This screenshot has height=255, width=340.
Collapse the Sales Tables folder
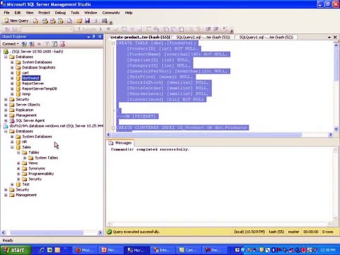(x=18, y=152)
